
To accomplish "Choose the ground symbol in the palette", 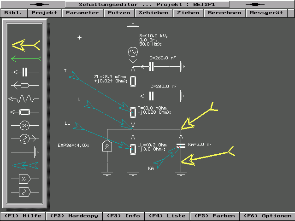I will coord(26,152).
